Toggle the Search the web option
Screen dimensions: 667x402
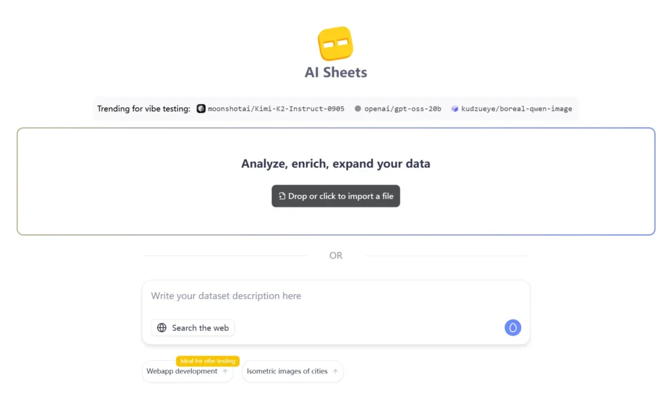193,328
